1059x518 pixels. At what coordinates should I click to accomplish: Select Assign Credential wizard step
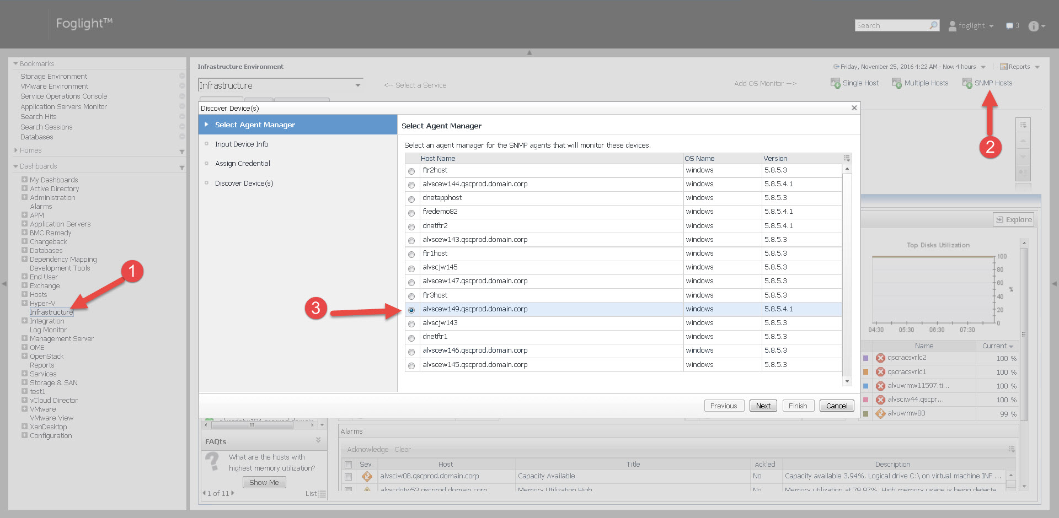click(243, 163)
